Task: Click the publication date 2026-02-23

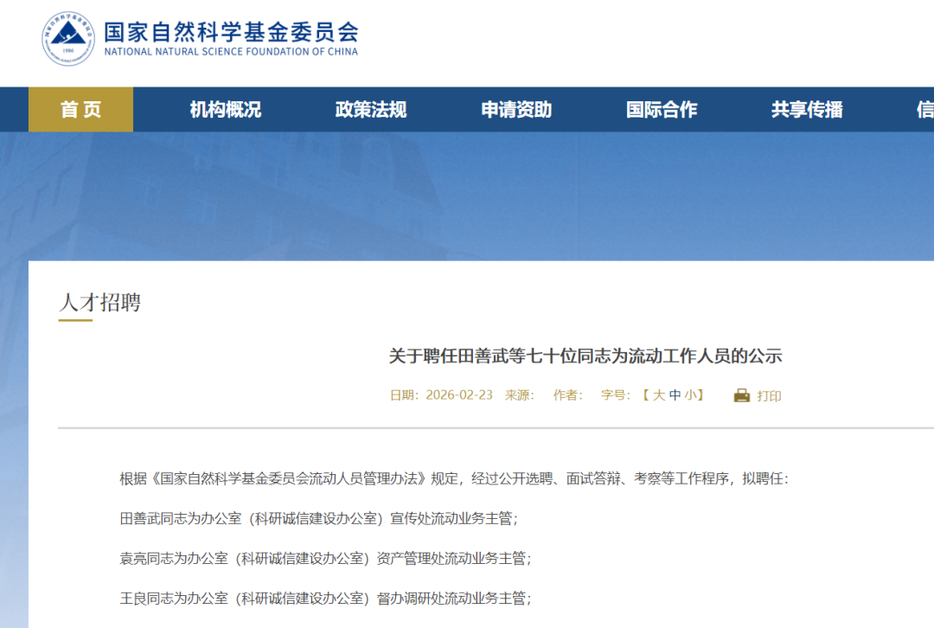Action: point(459,395)
